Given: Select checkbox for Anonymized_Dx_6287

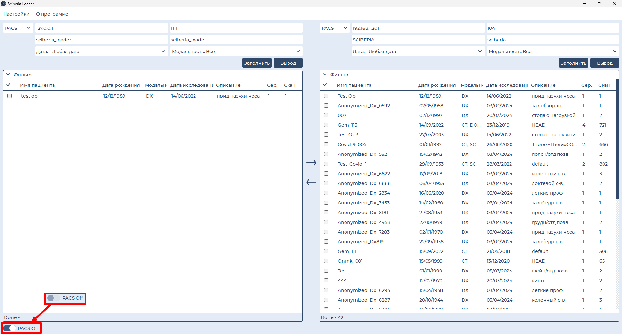Looking at the screenshot, I should pyautogui.click(x=326, y=300).
